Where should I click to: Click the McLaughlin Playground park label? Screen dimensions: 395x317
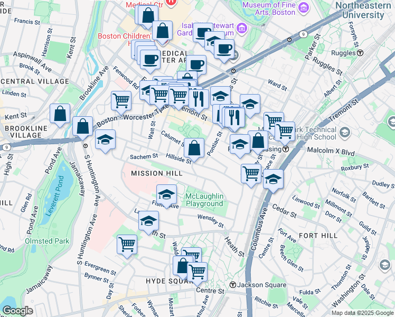pyautogui.click(x=204, y=200)
